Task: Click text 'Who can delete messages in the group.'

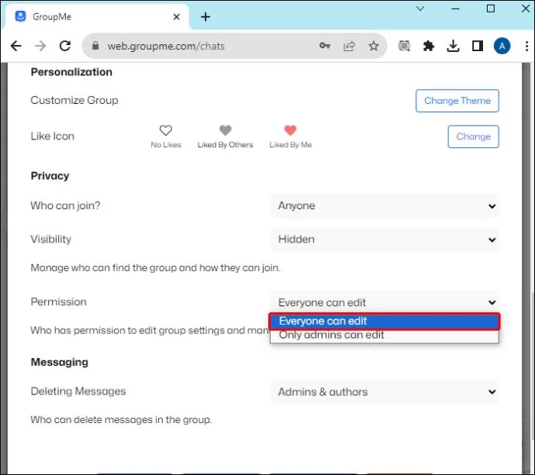Action: point(121,419)
